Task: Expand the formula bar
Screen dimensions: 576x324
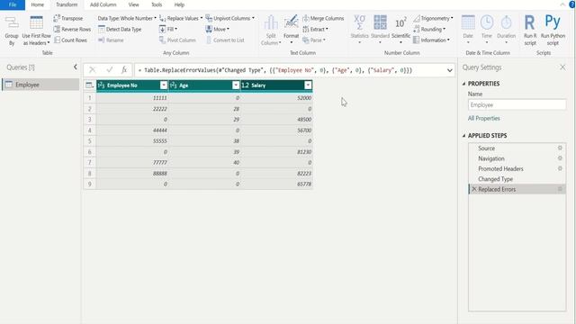Action: click(450, 70)
